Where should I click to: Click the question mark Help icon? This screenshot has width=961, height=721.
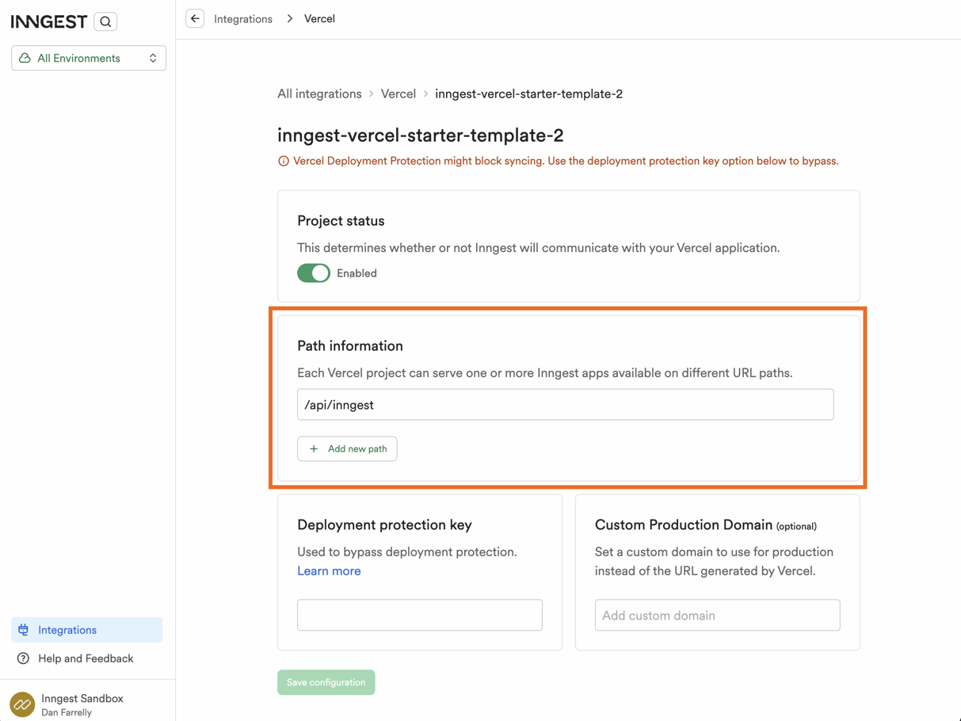[24, 658]
